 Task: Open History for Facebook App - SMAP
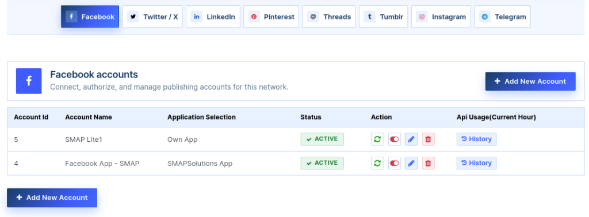pyautogui.click(x=476, y=163)
